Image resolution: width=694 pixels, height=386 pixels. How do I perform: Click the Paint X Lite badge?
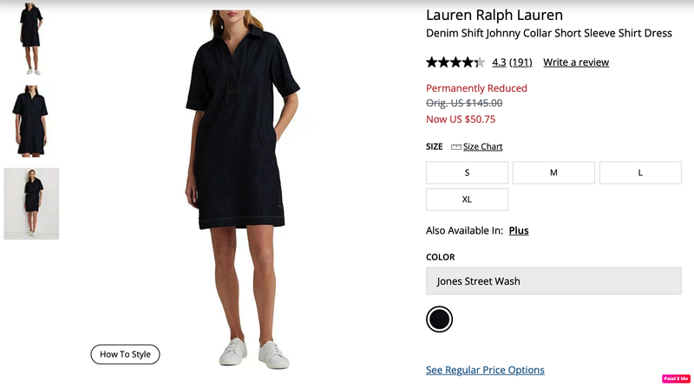(676, 378)
